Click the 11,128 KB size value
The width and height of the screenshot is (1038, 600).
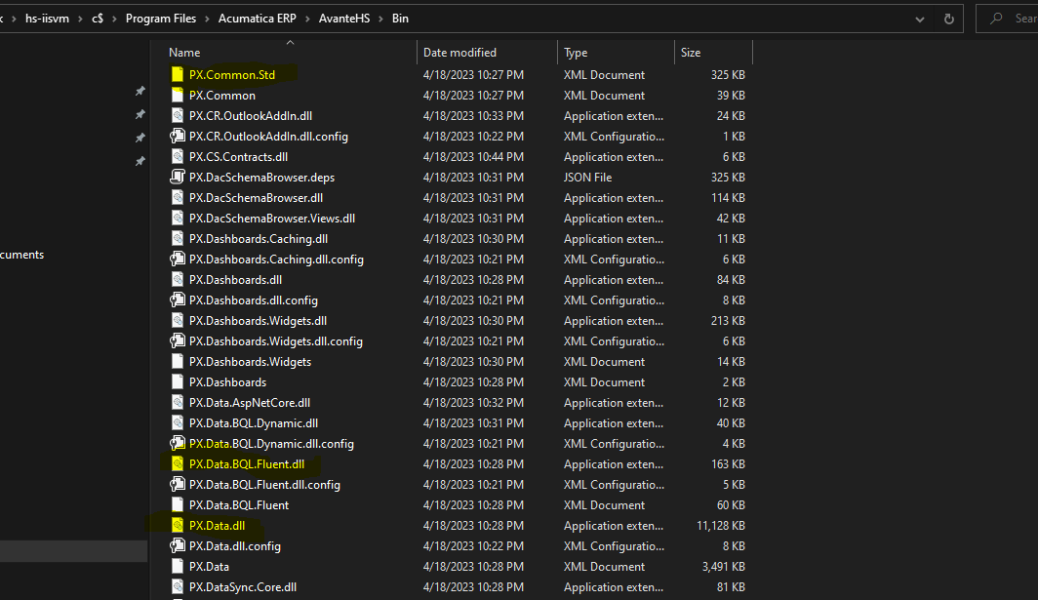(x=720, y=526)
